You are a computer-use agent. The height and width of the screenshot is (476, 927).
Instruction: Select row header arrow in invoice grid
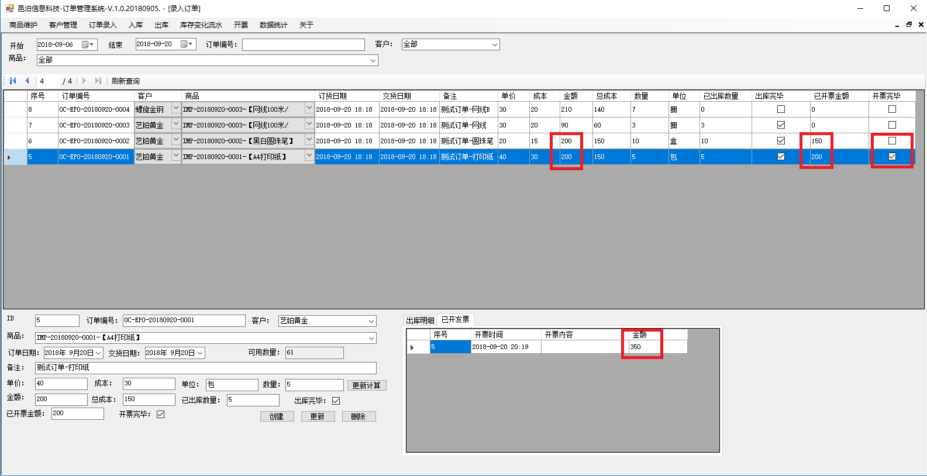point(412,347)
